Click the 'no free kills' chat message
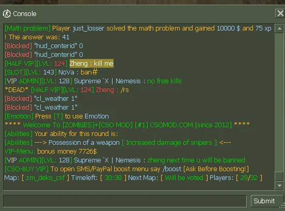The width and height of the screenshot is (285, 211). click(164, 81)
